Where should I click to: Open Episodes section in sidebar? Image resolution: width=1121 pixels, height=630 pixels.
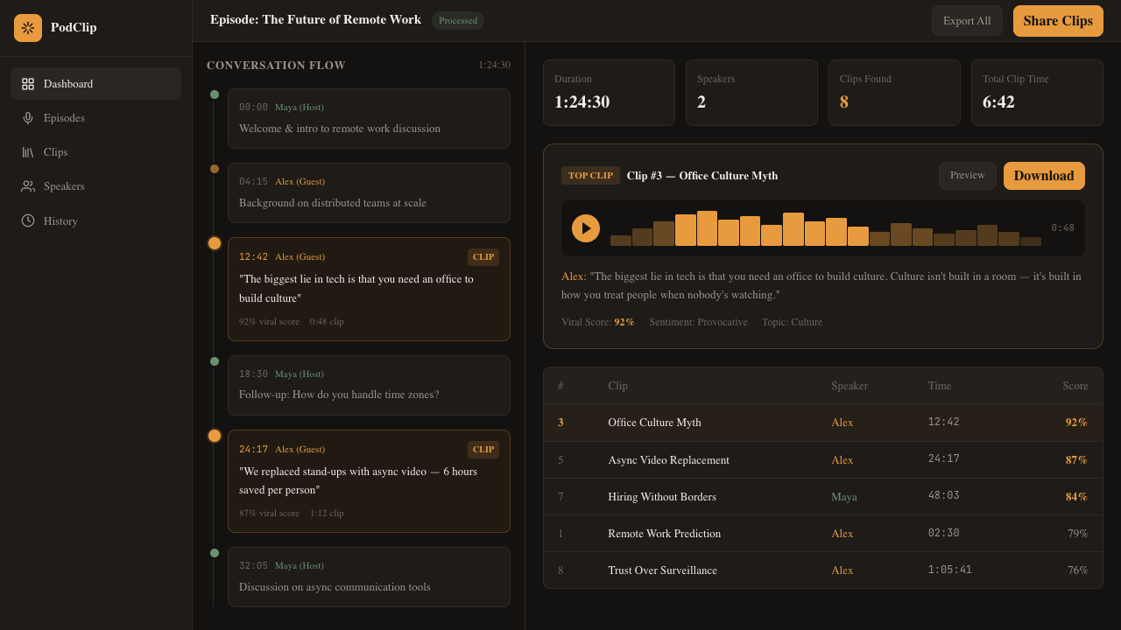pyautogui.click(x=95, y=118)
